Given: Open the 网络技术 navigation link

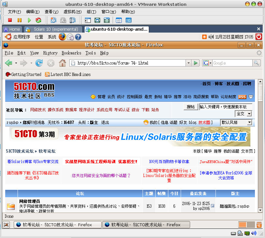Looking at the screenshot, I should point(38,110).
